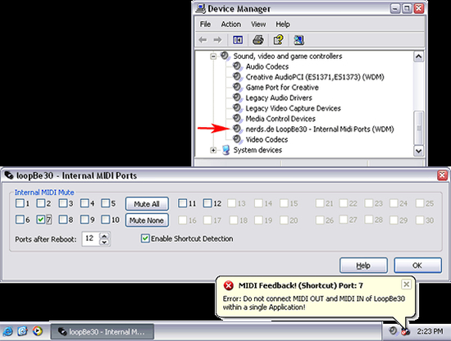Dismiss the MIDI Feedback balloon notification

point(406,284)
